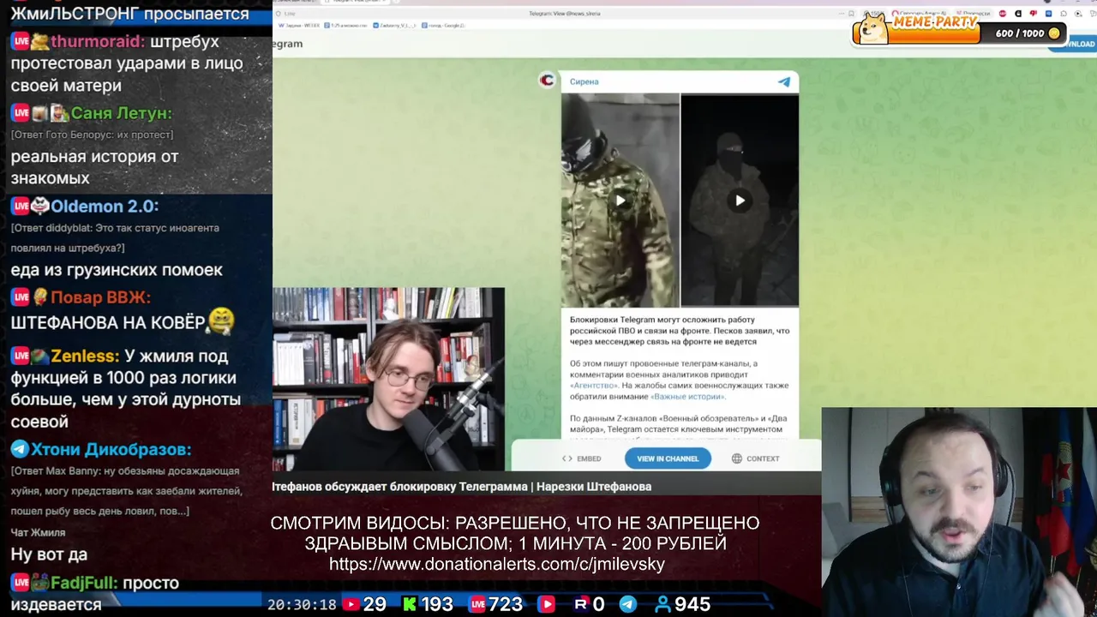Image resolution: width=1097 pixels, height=617 pixels.
Task: Click the Задачи - WEEEK bookmark
Action: click(299, 26)
